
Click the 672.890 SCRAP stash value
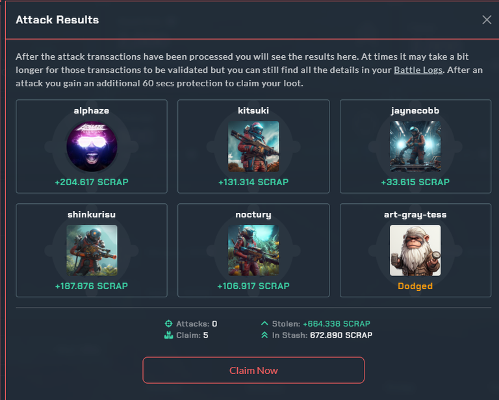(341, 335)
